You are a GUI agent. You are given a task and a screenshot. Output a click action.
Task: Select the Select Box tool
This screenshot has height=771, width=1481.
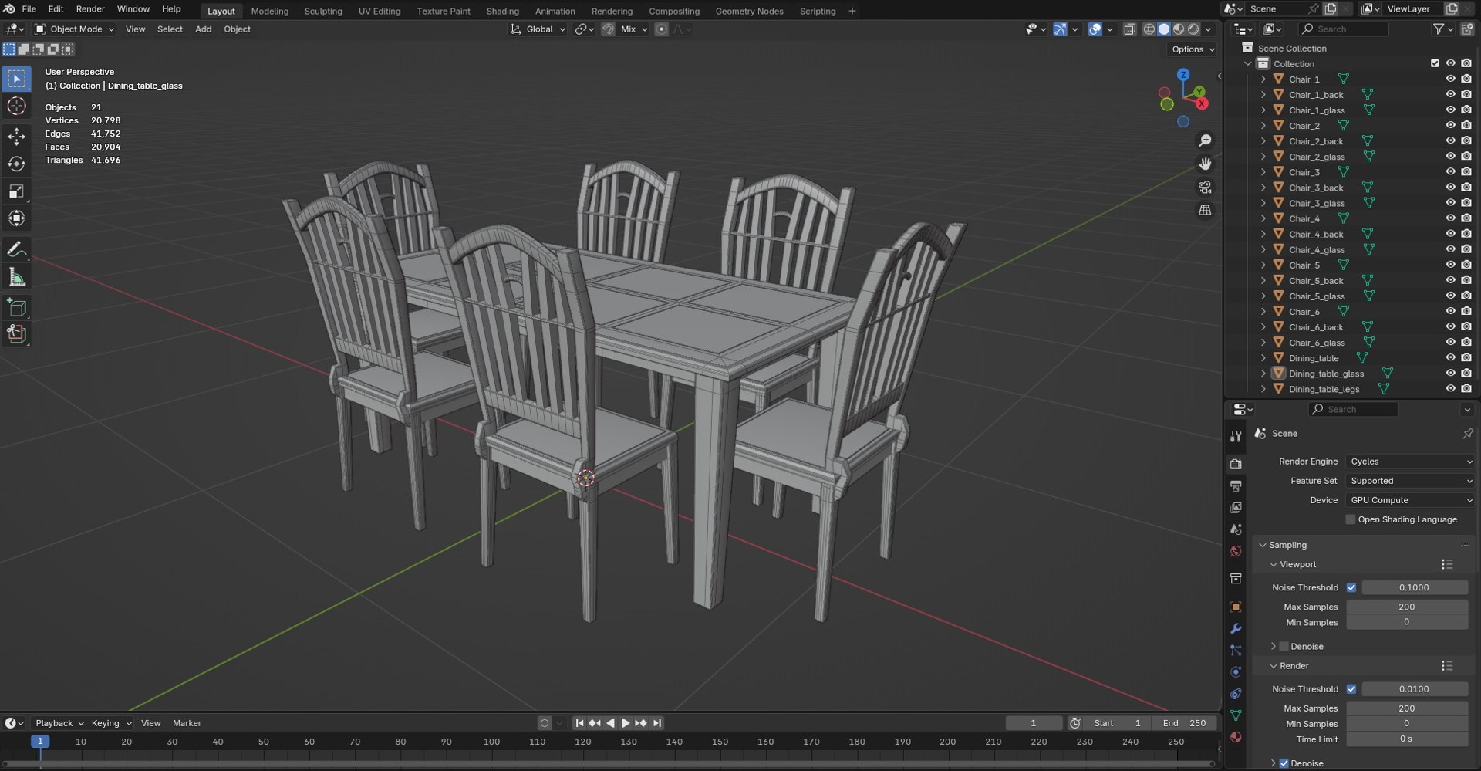[16, 79]
